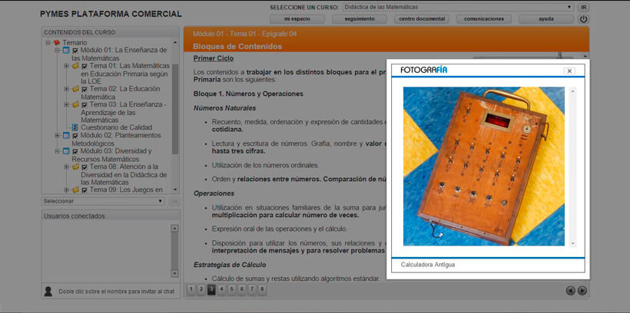Open the mi espacio menu
Image resolution: width=630 pixels, height=313 pixels.
click(x=297, y=19)
